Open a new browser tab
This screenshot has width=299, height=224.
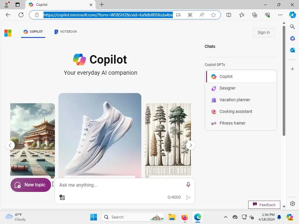pyautogui.click(x=102, y=5)
